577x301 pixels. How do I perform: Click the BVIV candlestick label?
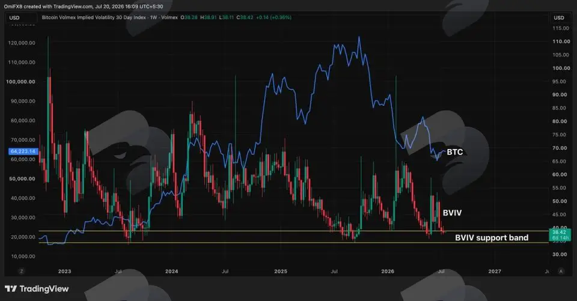coord(452,213)
